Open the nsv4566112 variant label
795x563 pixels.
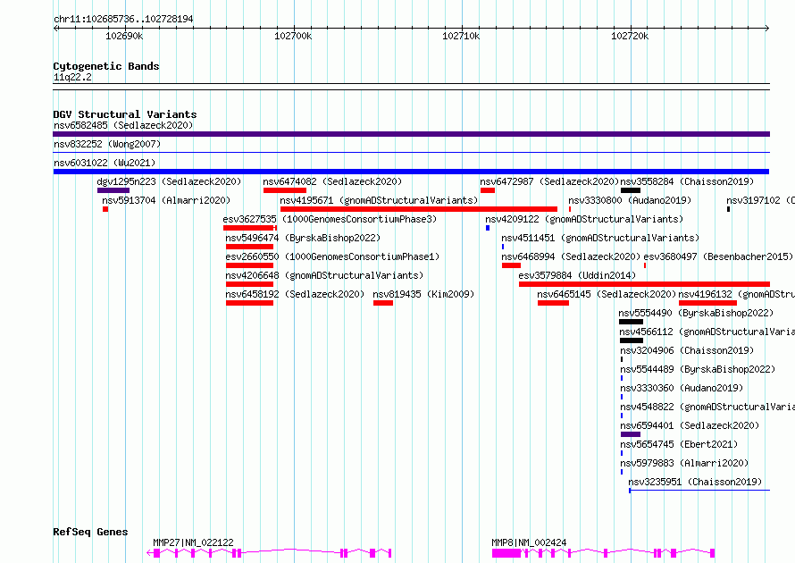coord(707,332)
